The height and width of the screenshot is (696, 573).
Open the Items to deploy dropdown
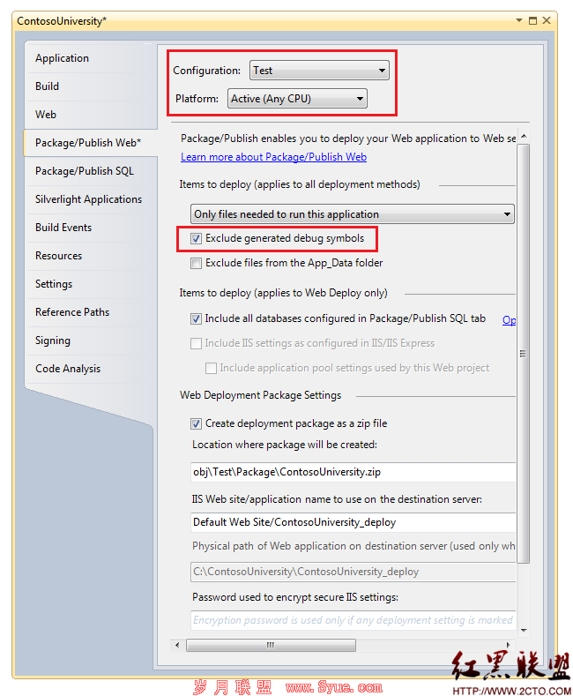point(352,214)
